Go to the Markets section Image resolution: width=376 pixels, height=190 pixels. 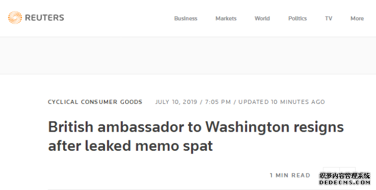[x=226, y=18]
